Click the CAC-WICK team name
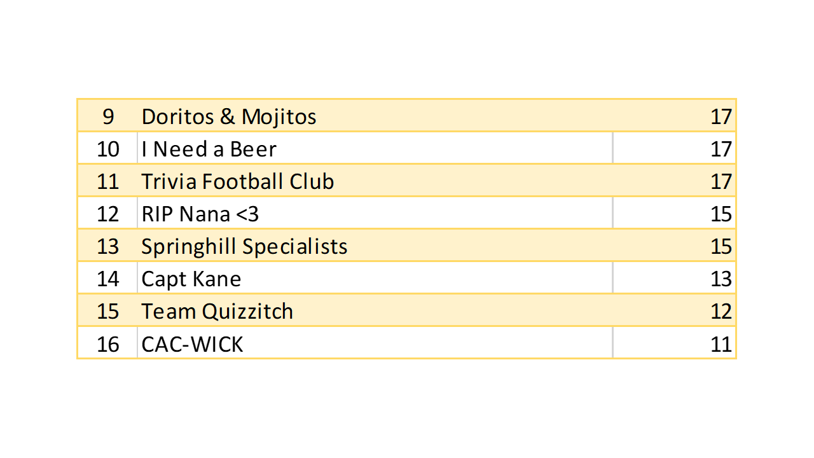Screen dimensions: 814x458 (x=192, y=344)
